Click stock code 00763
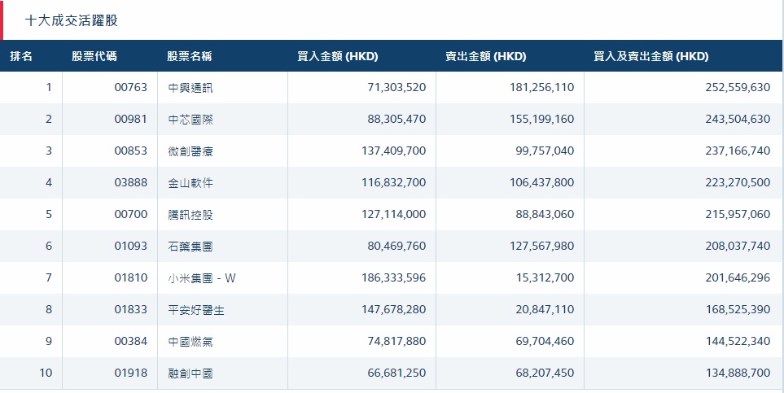 [130, 88]
